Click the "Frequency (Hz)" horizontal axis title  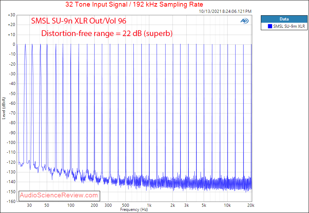pyautogui.click(x=134, y=210)
